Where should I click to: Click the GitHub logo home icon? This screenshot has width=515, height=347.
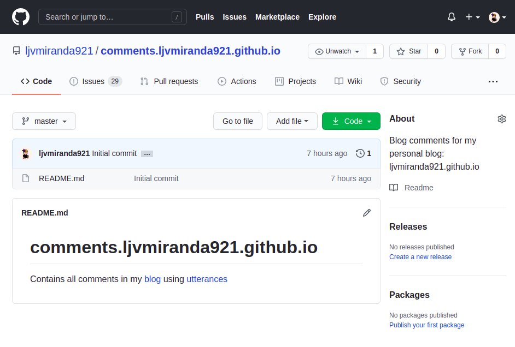[x=21, y=17]
